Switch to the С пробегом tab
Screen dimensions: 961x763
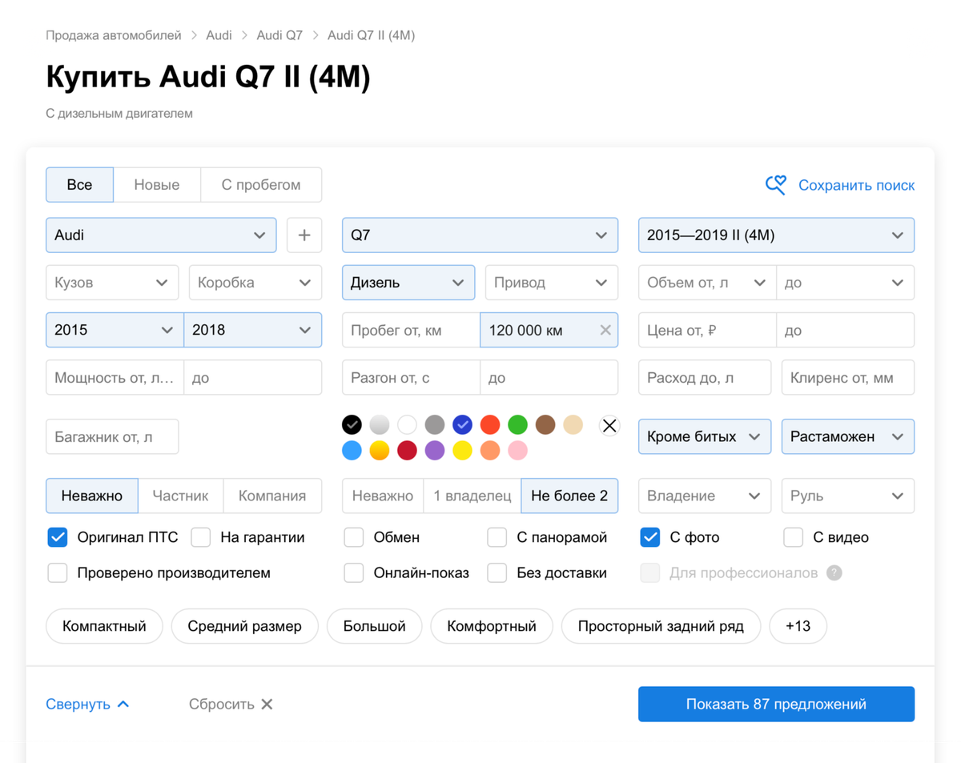point(261,185)
